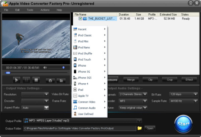Click the iPod Touch device icon
The width and height of the screenshot is (201, 137).
[75, 59]
